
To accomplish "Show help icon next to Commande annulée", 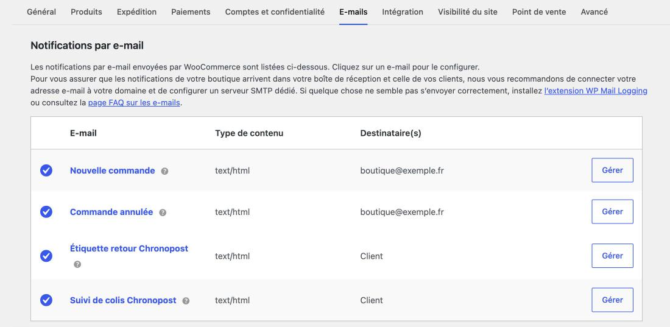I will click(x=163, y=213).
